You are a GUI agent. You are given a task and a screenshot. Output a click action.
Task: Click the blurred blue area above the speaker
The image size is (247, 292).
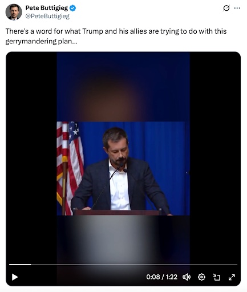(123, 87)
